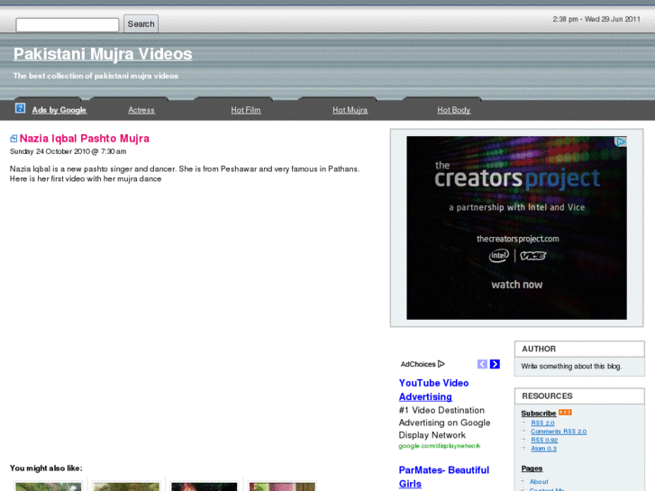Click arrow bullet beside Atom 0.3
This screenshot has height=491, width=655.
pos(523,448)
